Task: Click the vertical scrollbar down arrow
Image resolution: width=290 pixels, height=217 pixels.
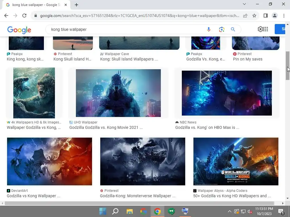Action: 287,198
